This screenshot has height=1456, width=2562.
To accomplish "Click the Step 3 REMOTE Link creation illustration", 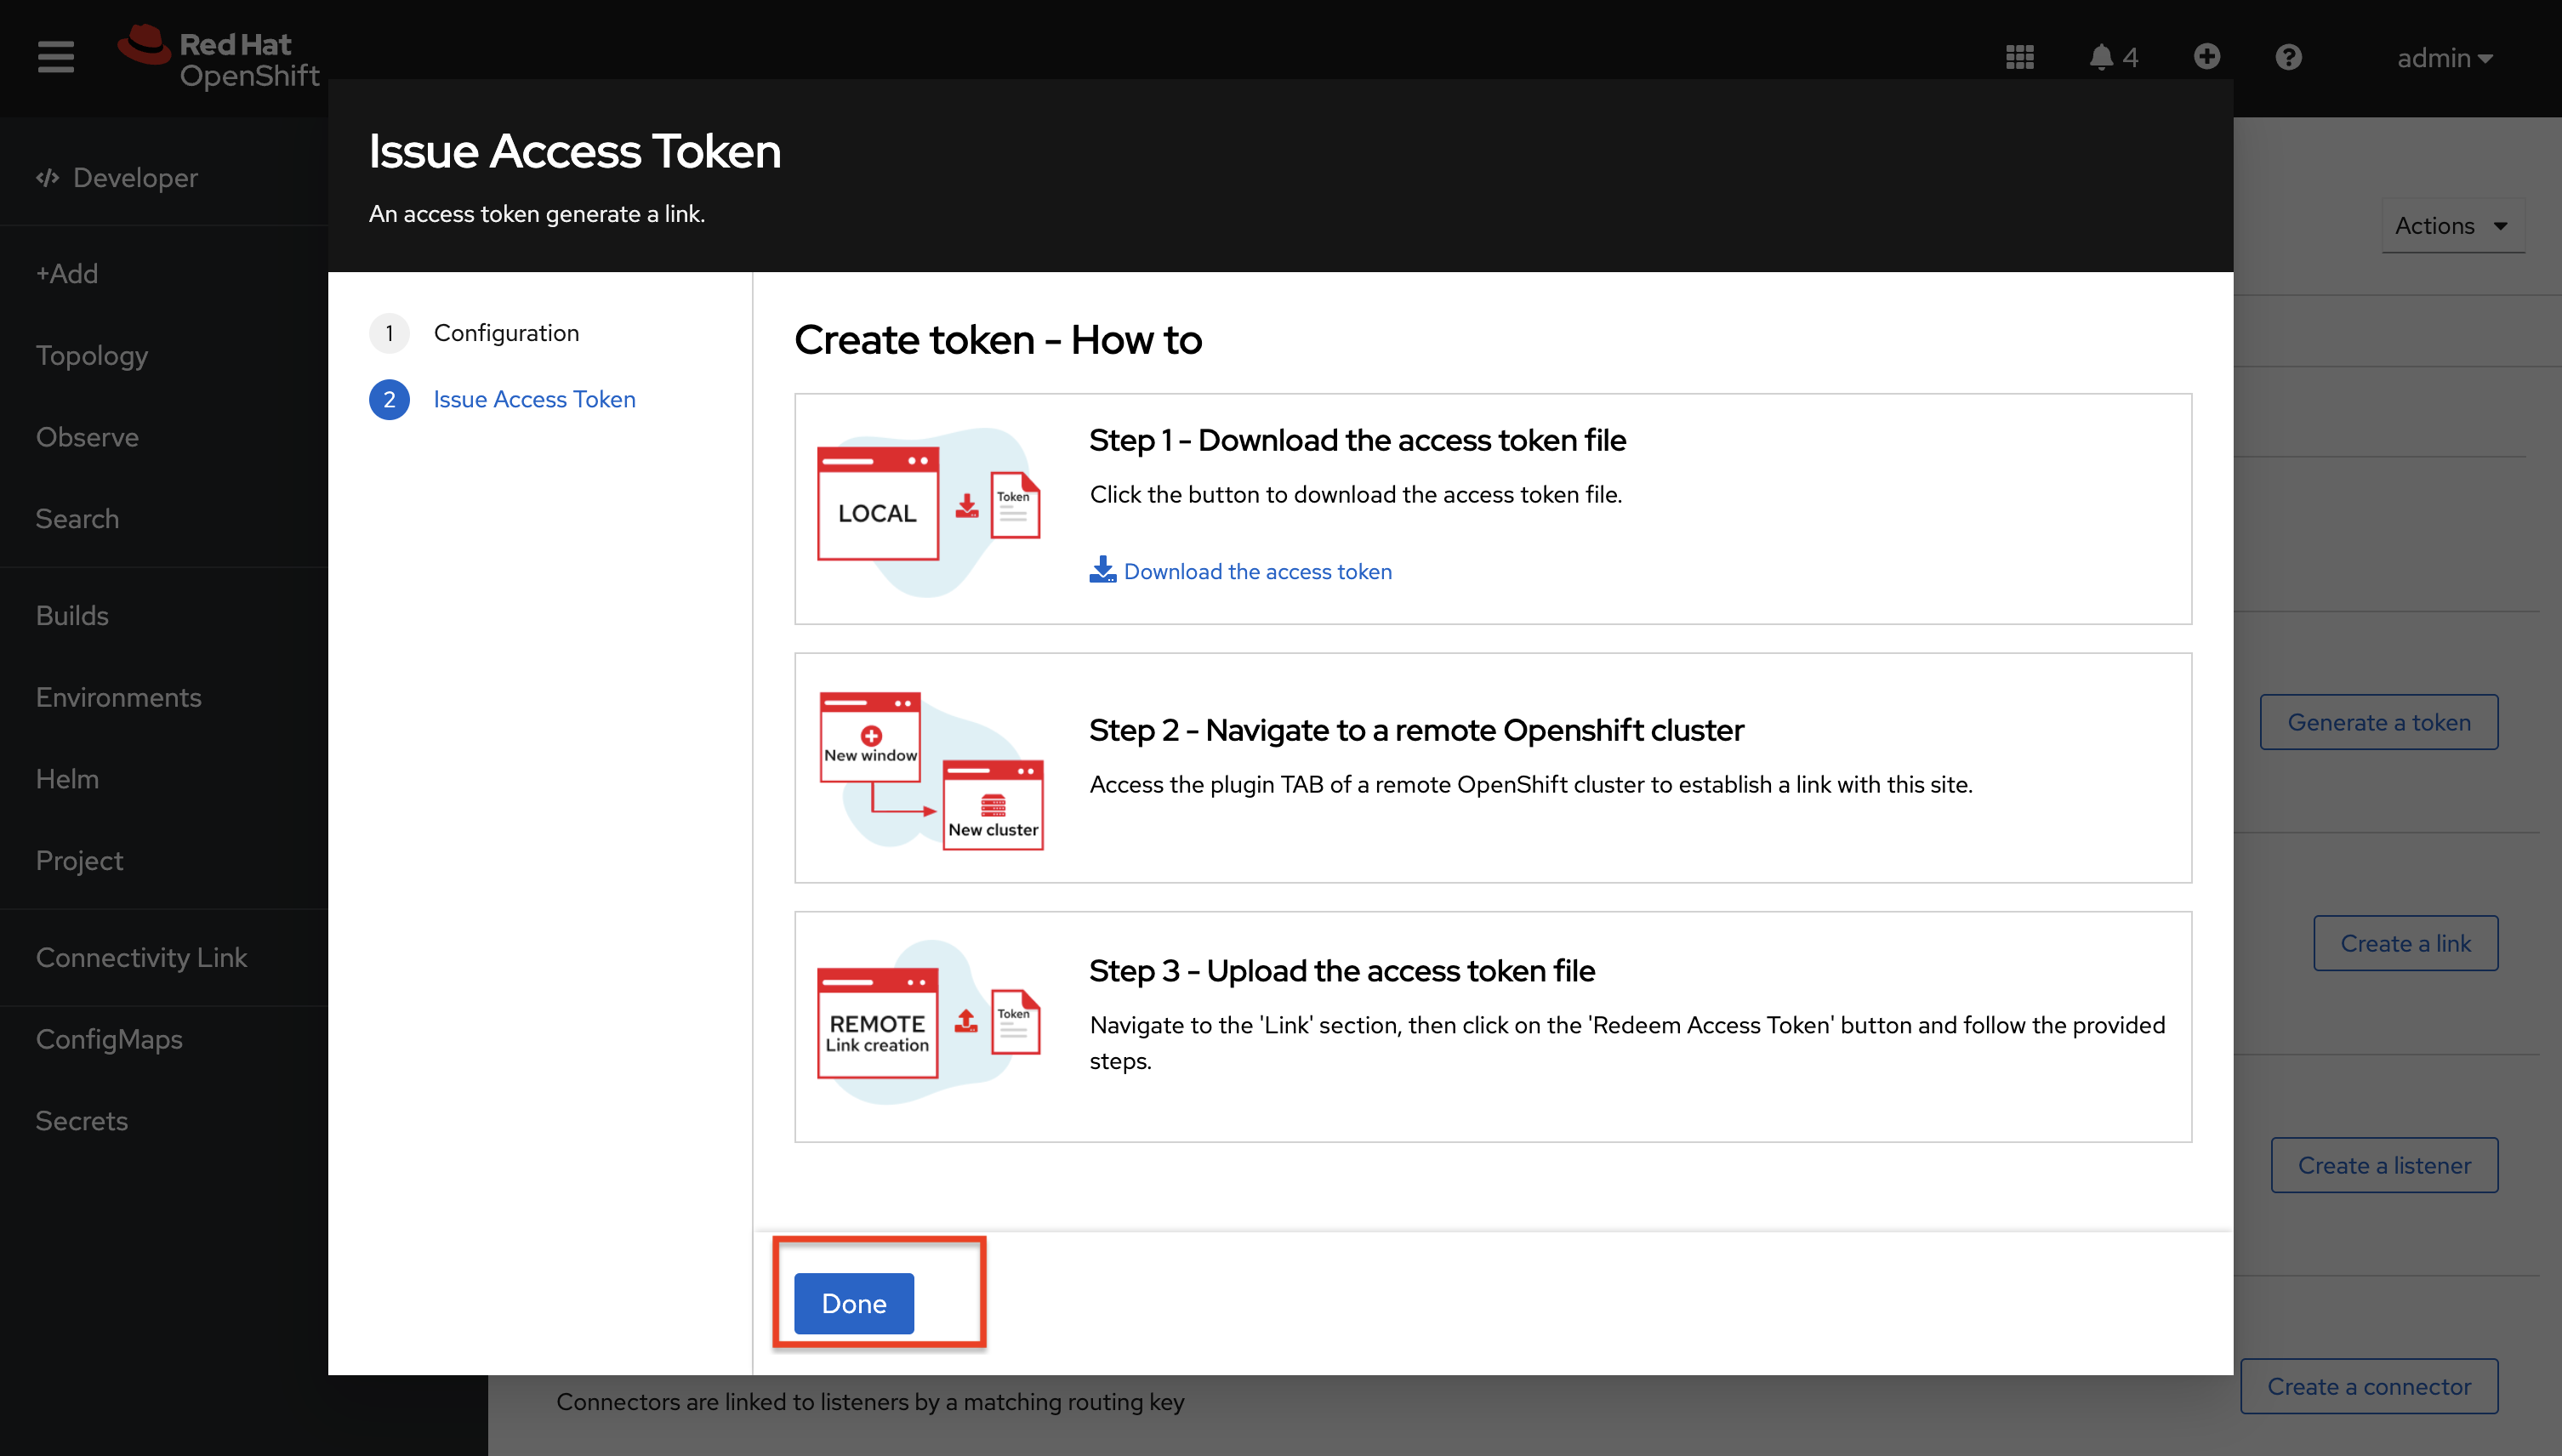I will coord(929,1023).
